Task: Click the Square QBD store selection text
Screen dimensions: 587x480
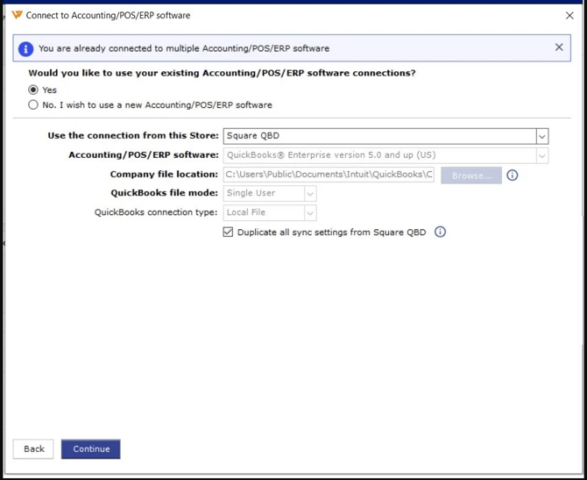Action: pyautogui.click(x=252, y=136)
